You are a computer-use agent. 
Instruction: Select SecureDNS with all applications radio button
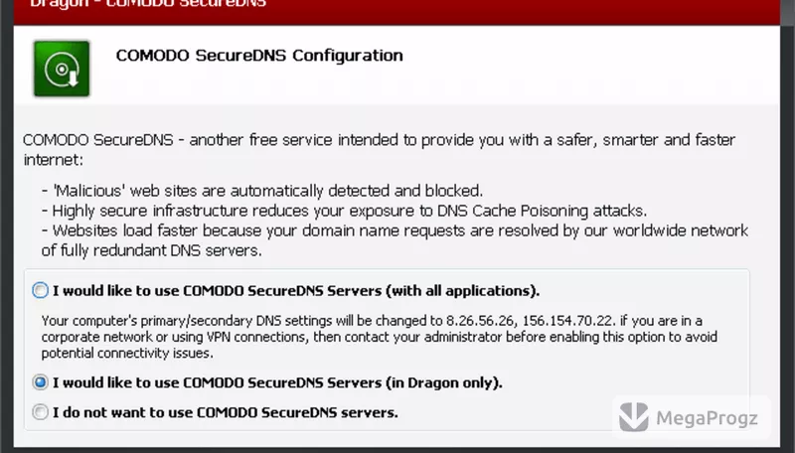40,290
